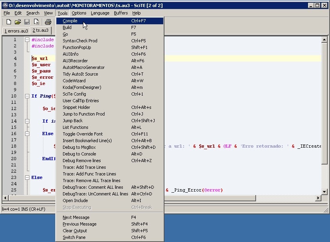Click the Save disk toolbar icon
The width and height of the screenshot is (330, 242).
tap(27, 22)
